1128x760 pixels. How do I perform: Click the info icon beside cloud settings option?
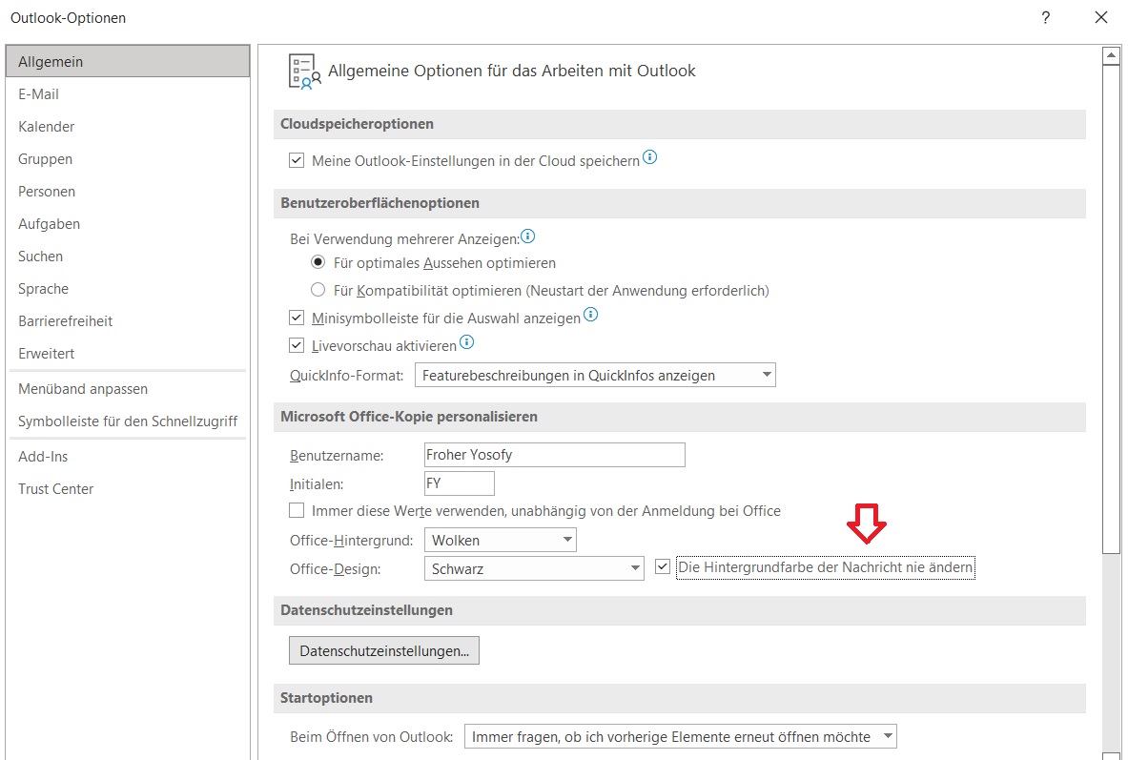[x=649, y=157]
